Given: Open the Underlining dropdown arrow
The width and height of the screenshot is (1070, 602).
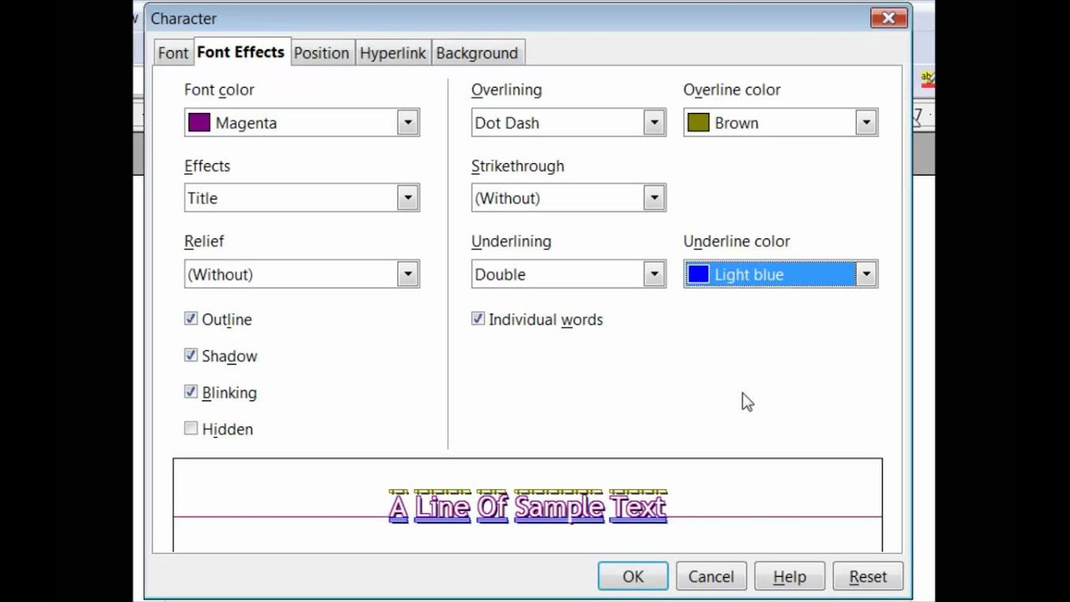Looking at the screenshot, I should click(x=655, y=274).
